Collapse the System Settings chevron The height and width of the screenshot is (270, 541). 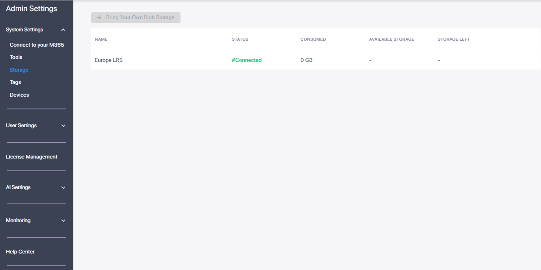tap(63, 30)
